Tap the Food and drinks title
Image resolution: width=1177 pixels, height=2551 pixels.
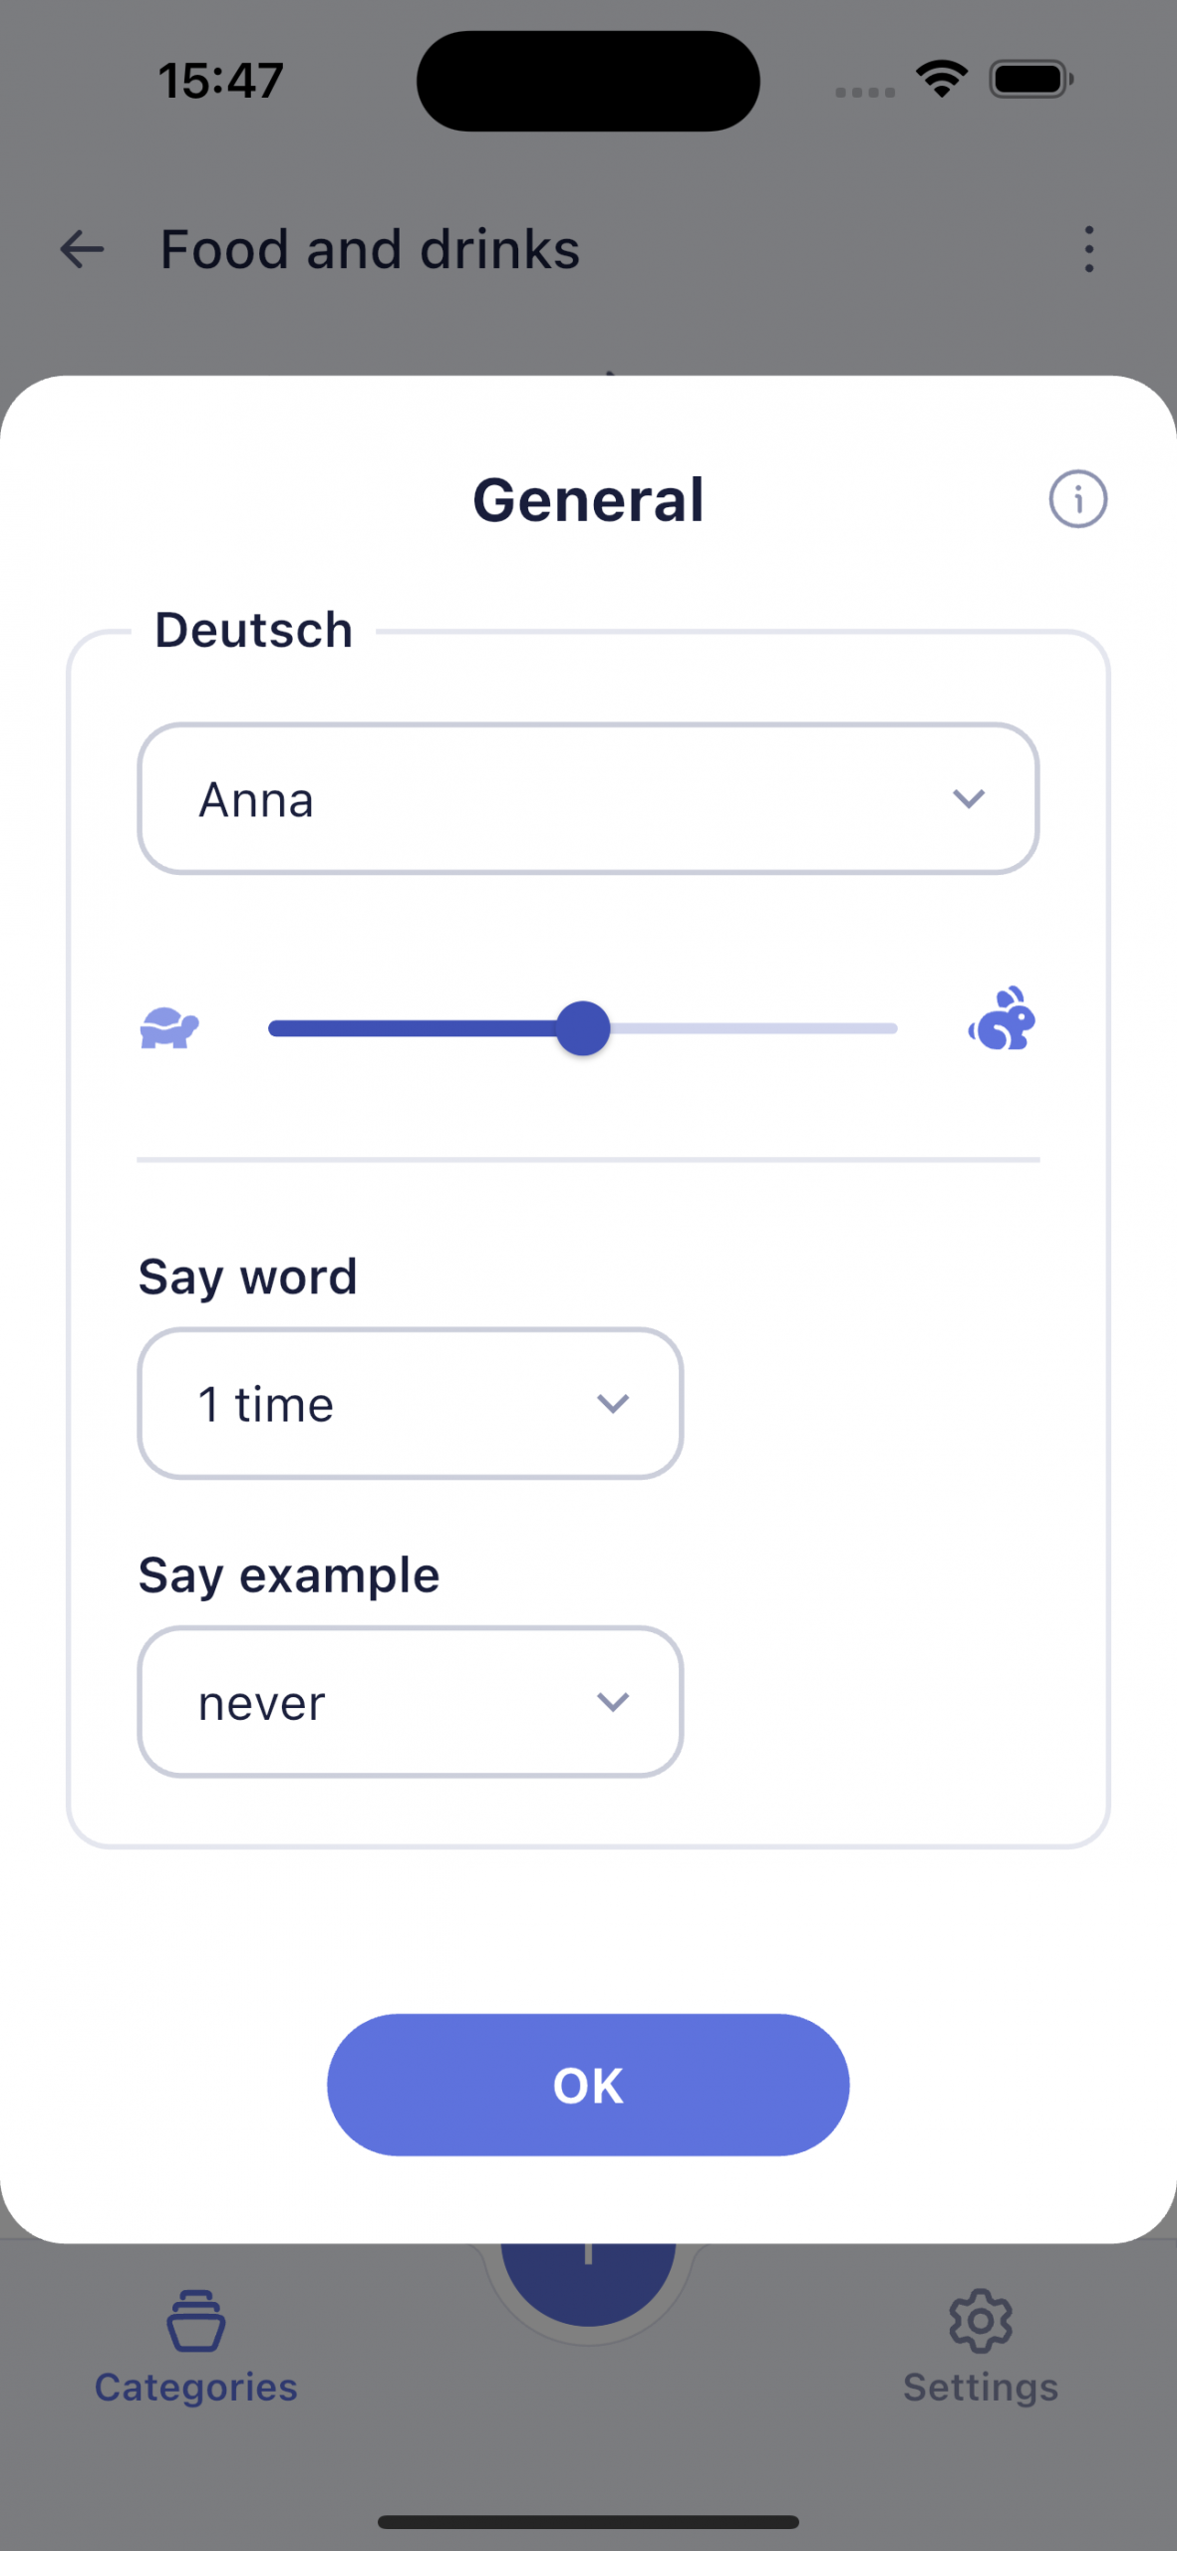point(370,249)
